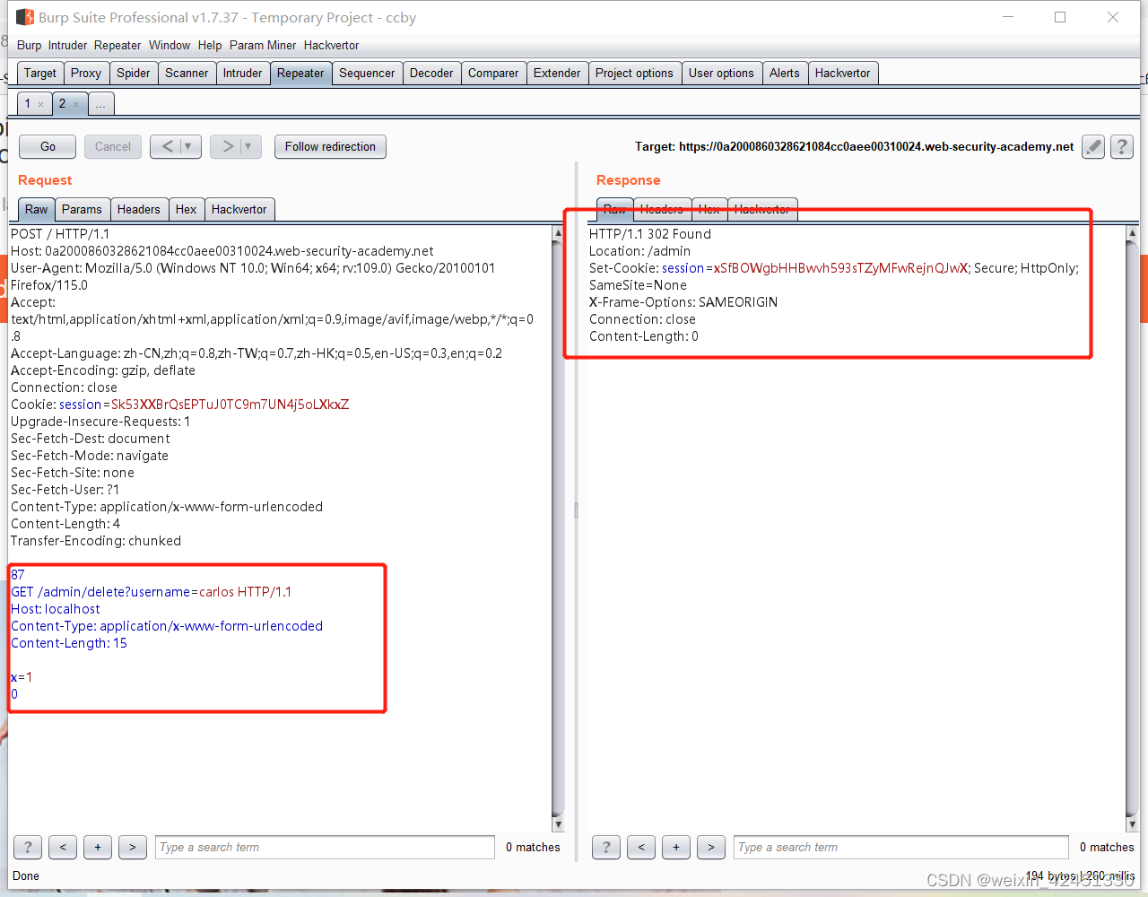Screen dimensions: 1148x897
Task: Click the Burp Suite logo icon in title bar
Action: (x=25, y=17)
